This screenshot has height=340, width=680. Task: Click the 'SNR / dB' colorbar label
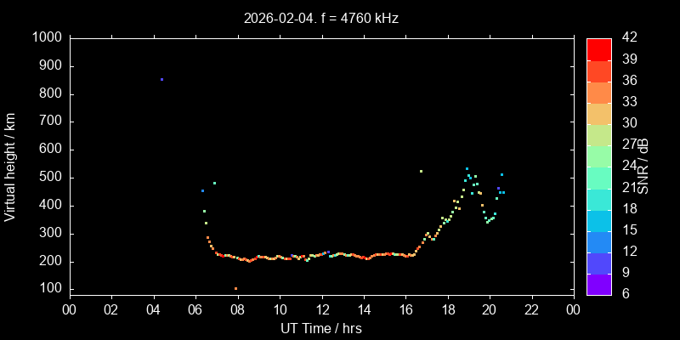(x=643, y=167)
